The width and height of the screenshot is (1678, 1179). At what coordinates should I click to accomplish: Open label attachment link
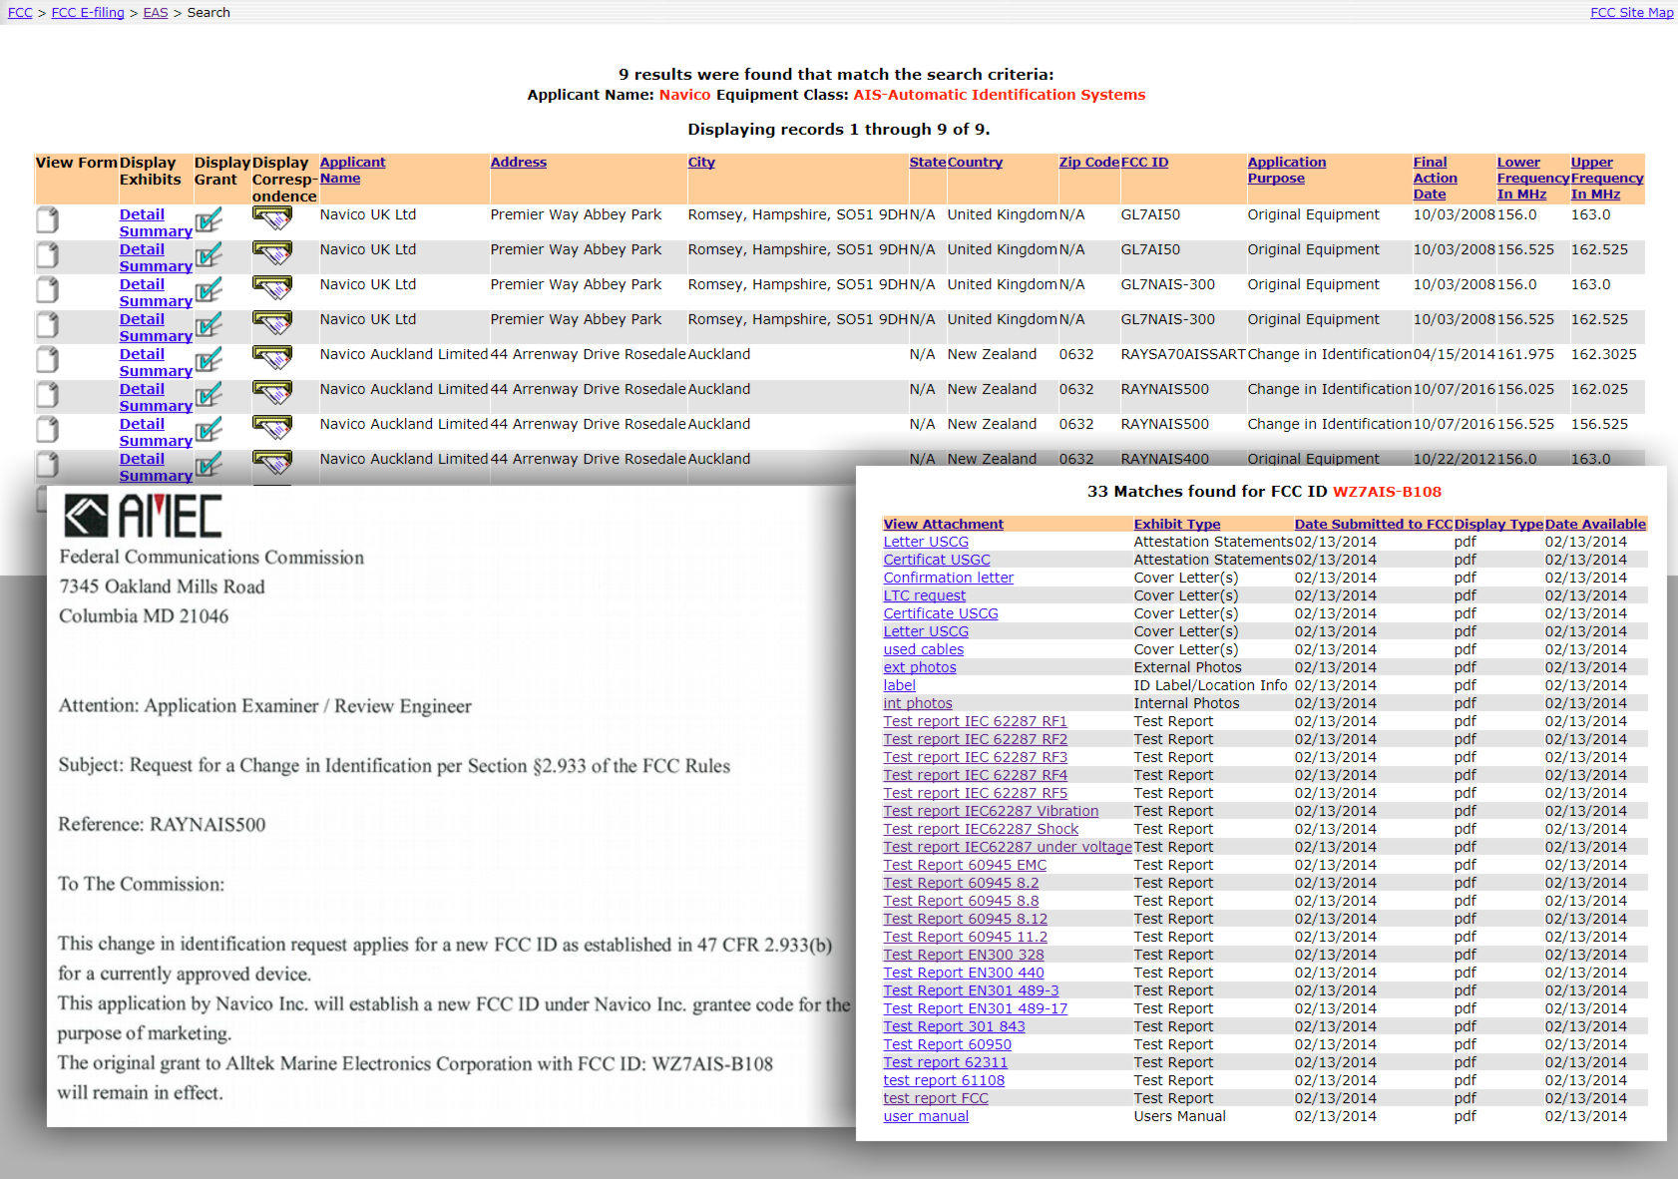coord(899,685)
